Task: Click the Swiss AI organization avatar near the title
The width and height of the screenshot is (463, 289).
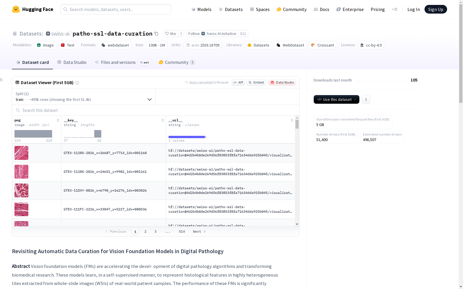Action: pos(48,34)
